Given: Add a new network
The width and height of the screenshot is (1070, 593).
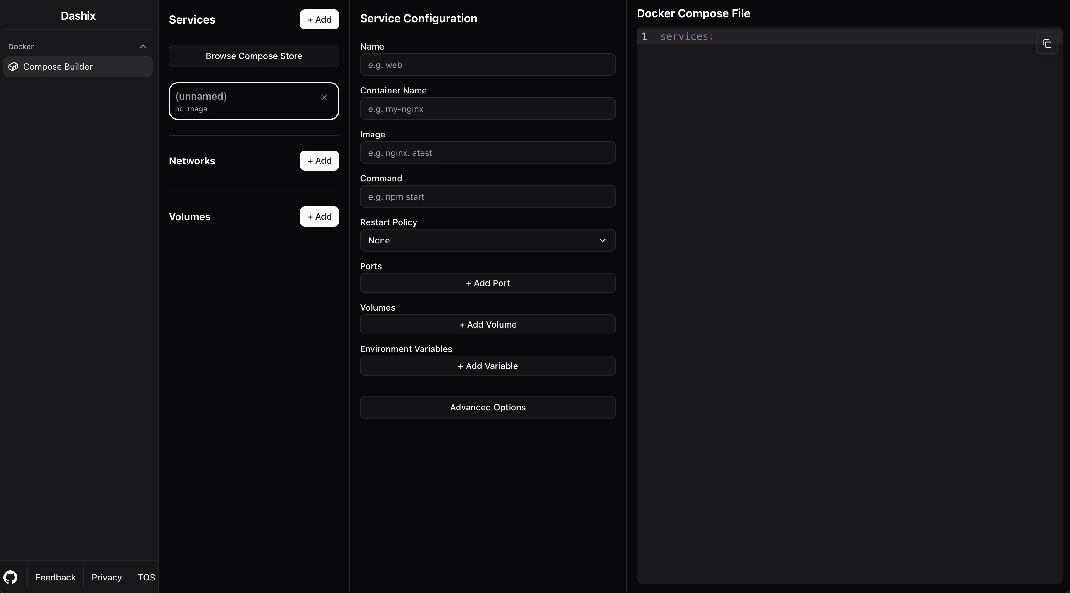Looking at the screenshot, I should click(x=319, y=161).
